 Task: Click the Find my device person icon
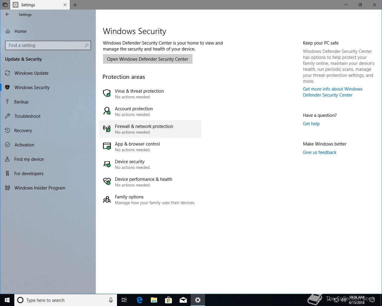tap(8, 159)
